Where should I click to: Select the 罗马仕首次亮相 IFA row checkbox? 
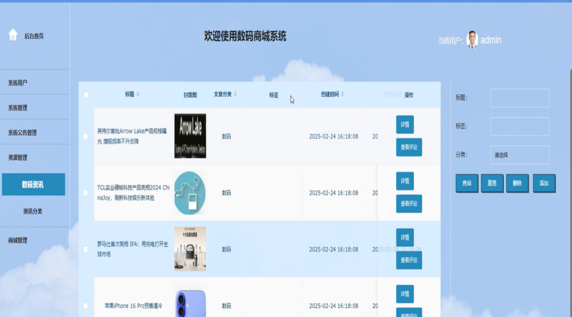(86, 249)
